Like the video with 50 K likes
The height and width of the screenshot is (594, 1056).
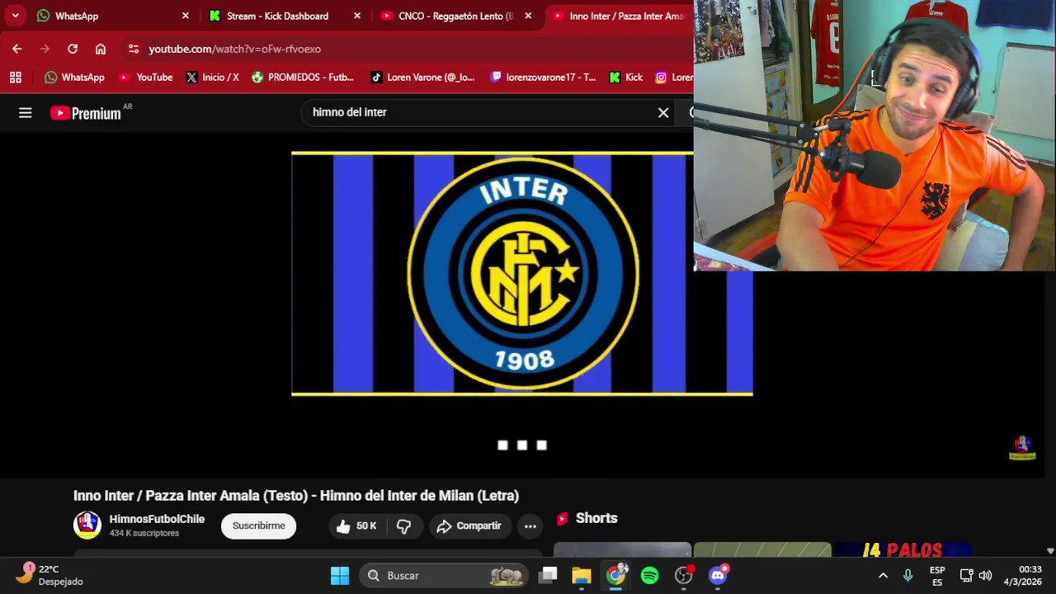coord(356,526)
